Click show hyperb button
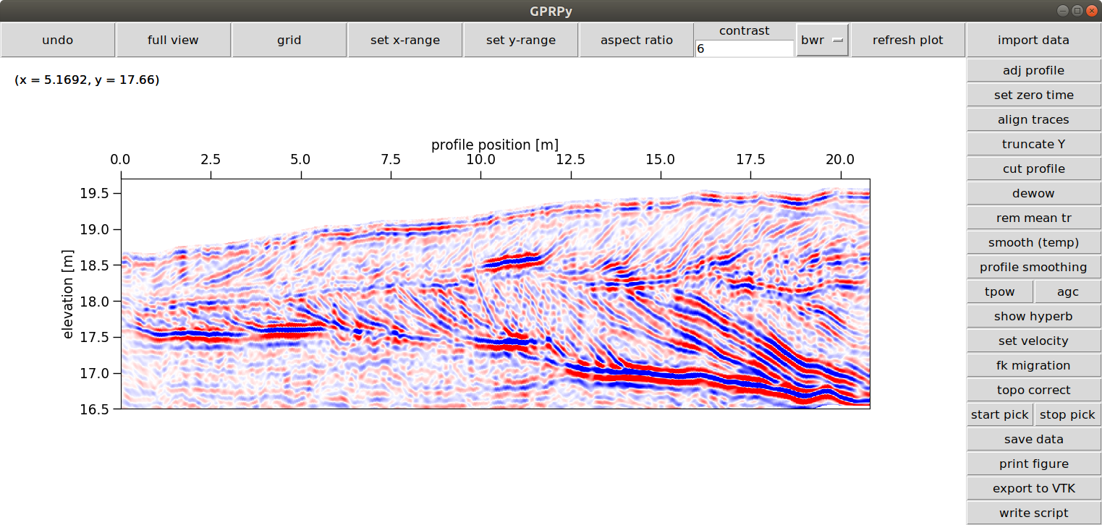This screenshot has height=525, width=1102. point(1033,316)
